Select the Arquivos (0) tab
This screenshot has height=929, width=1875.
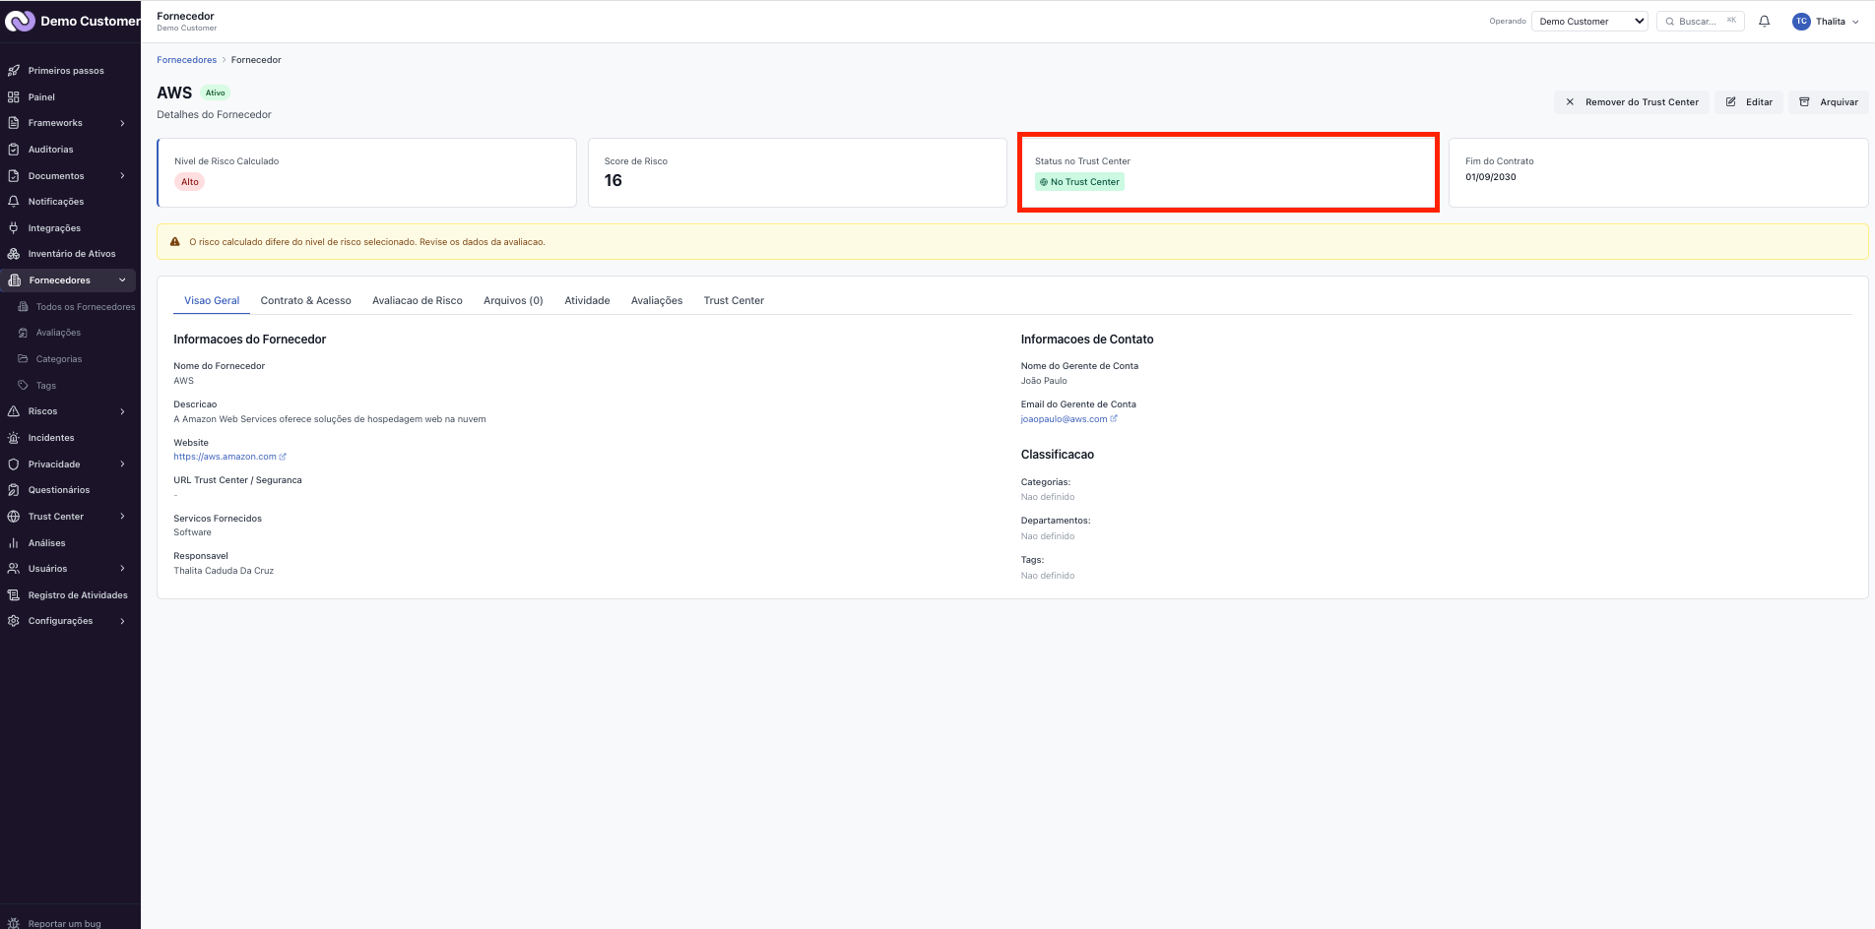click(x=513, y=301)
